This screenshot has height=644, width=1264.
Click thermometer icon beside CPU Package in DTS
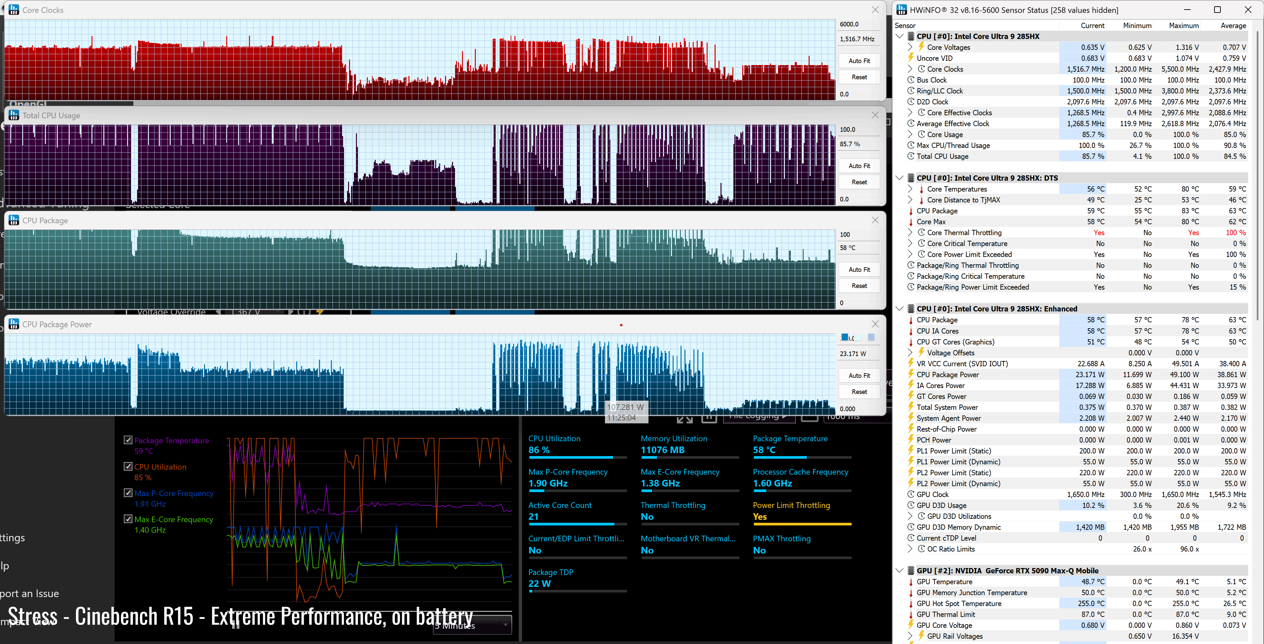coord(911,211)
